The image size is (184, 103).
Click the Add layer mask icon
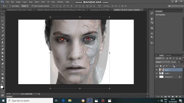pos(166,97)
